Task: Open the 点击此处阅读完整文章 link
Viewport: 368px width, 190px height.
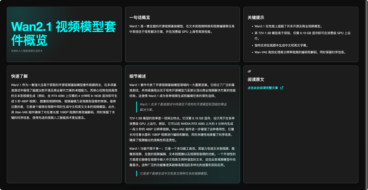Action: coord(265,88)
